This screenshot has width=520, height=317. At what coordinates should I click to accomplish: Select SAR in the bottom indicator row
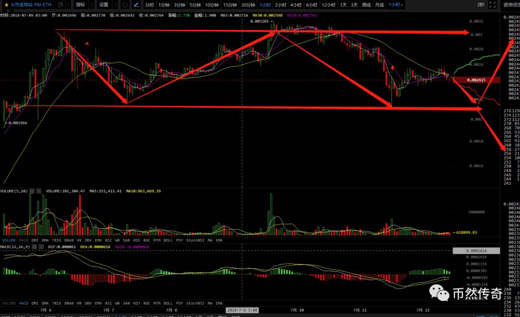(x=126, y=304)
